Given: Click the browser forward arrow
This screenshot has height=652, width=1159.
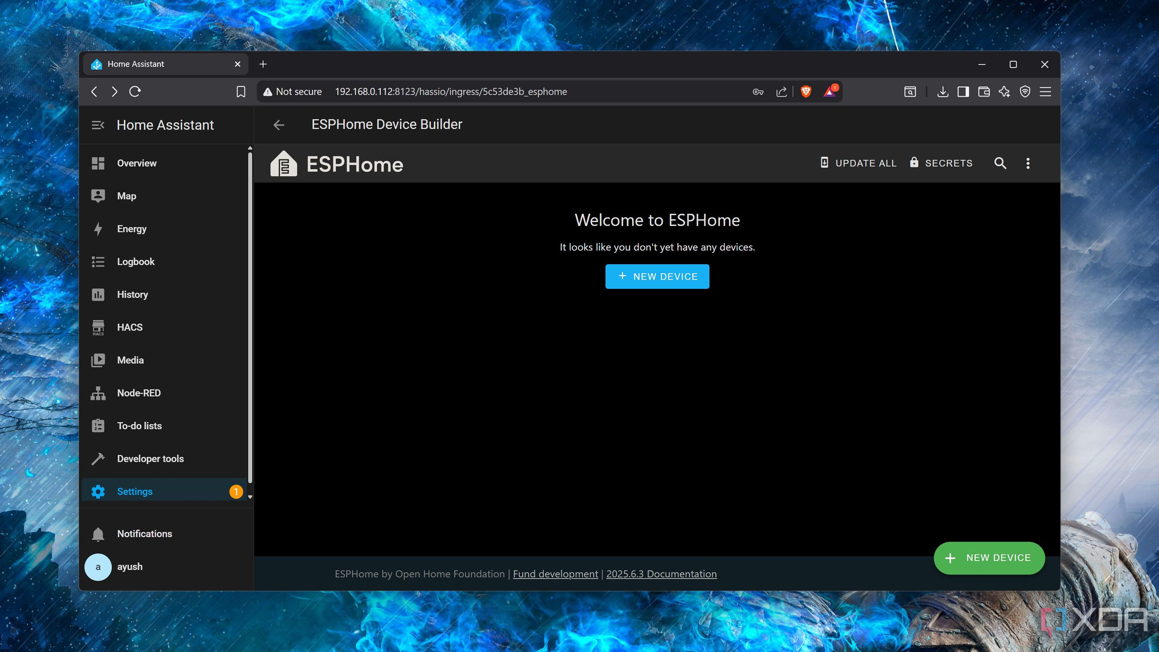Looking at the screenshot, I should (114, 92).
